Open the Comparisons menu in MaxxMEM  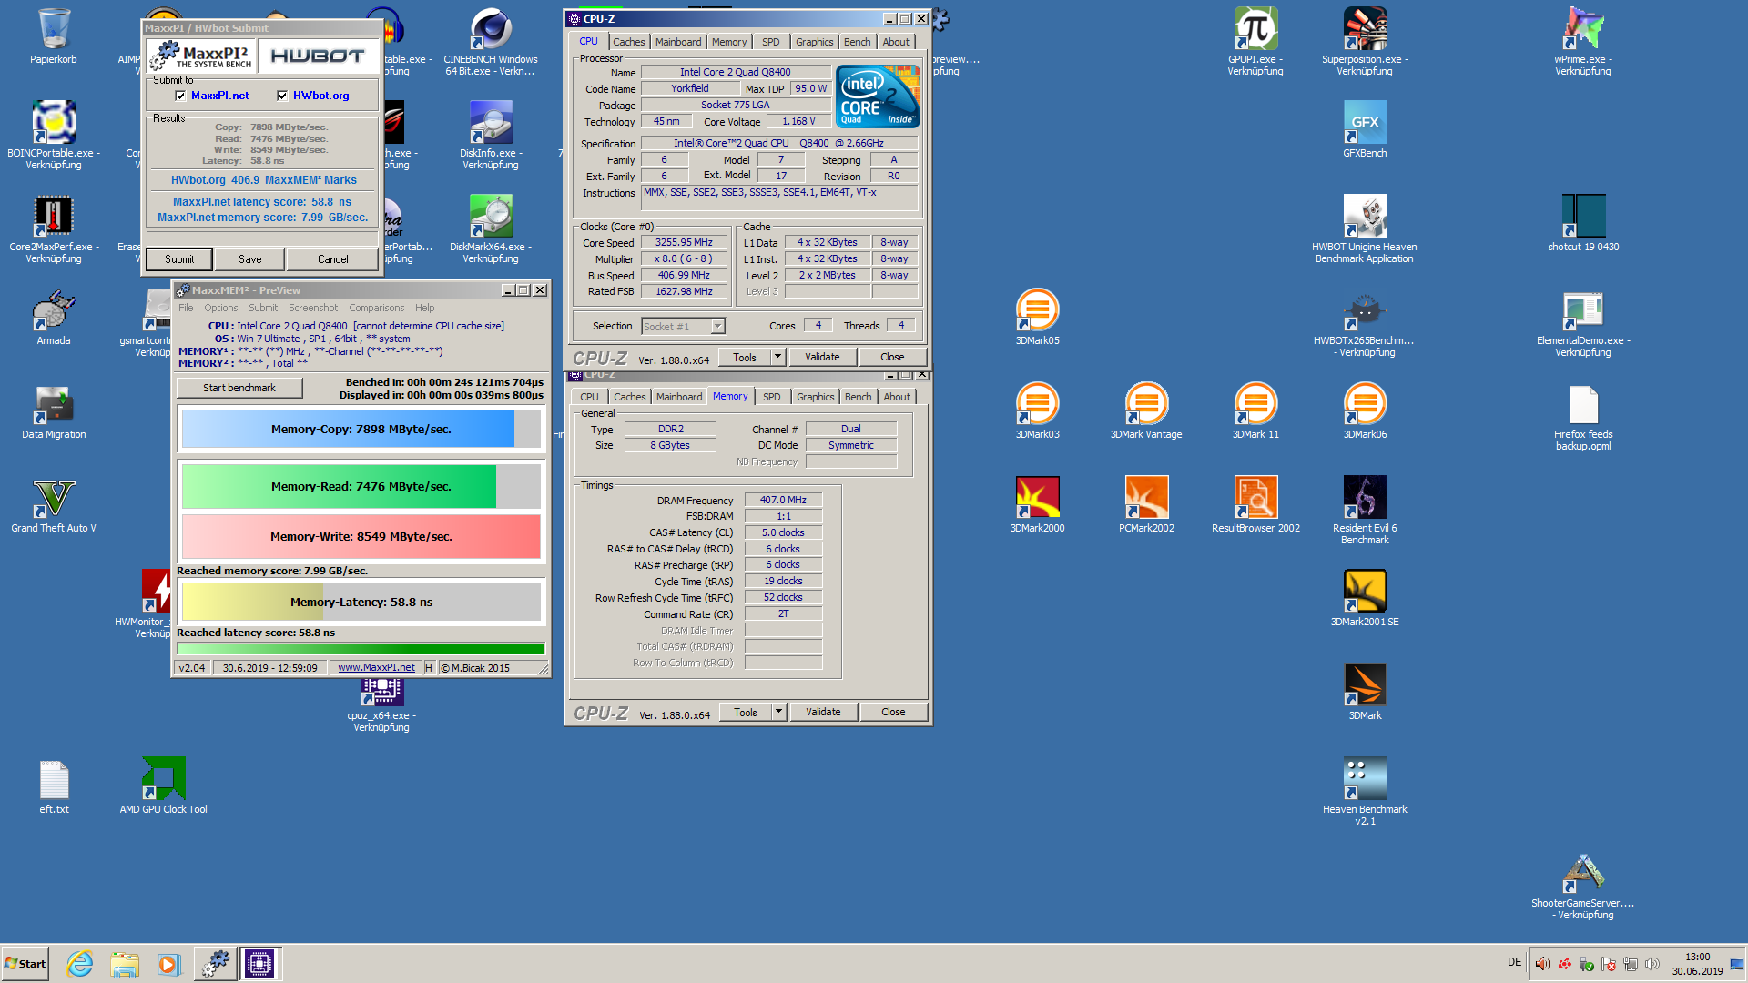377,308
